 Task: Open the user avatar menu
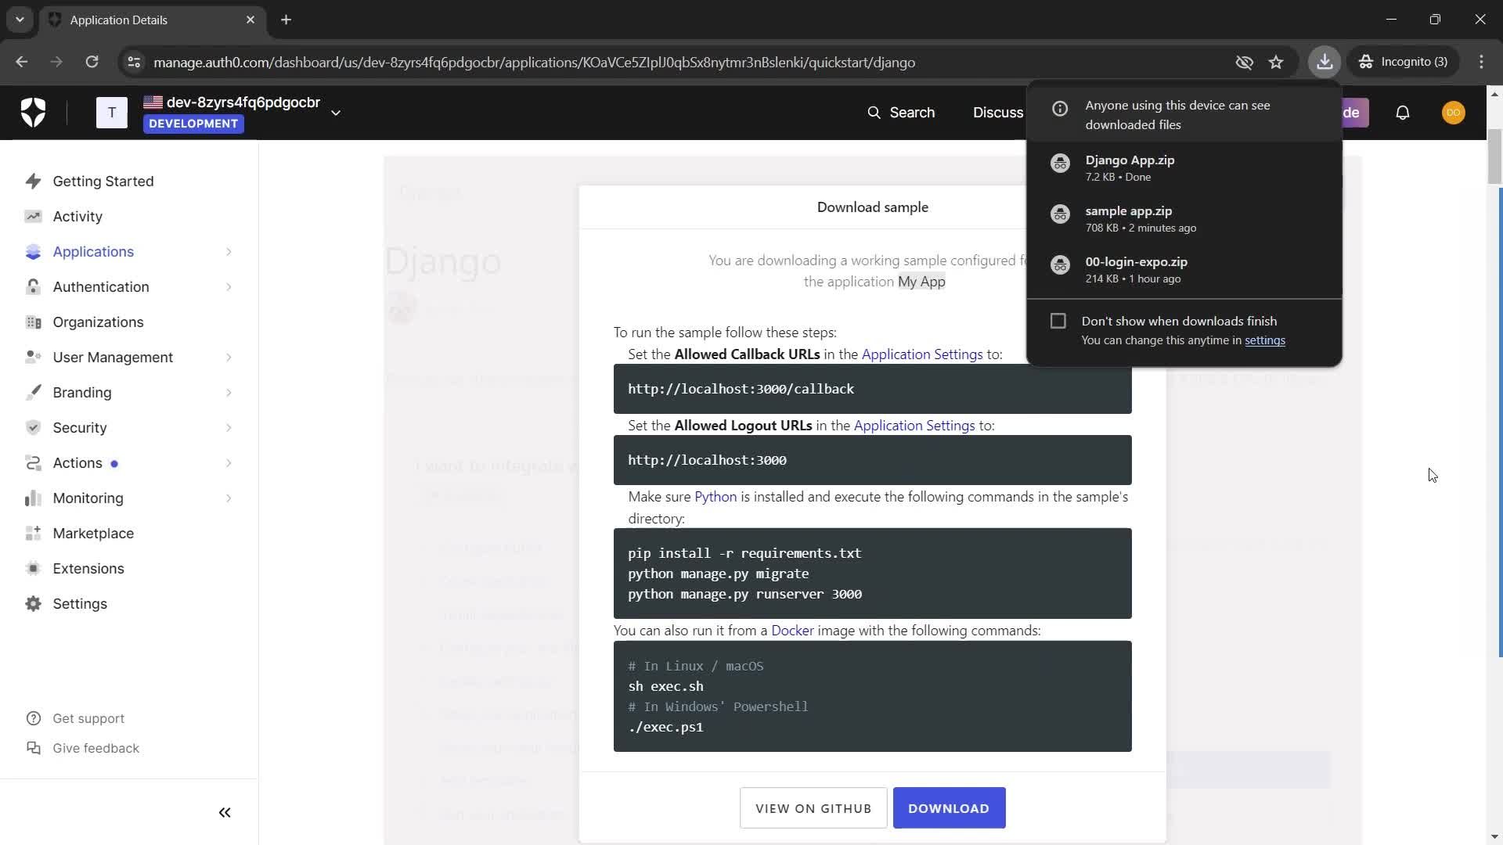(1454, 113)
